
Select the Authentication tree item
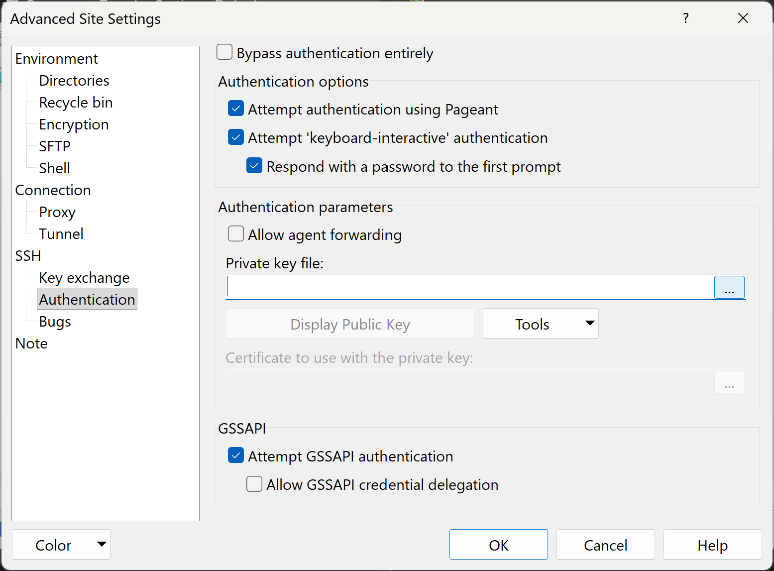pos(87,299)
